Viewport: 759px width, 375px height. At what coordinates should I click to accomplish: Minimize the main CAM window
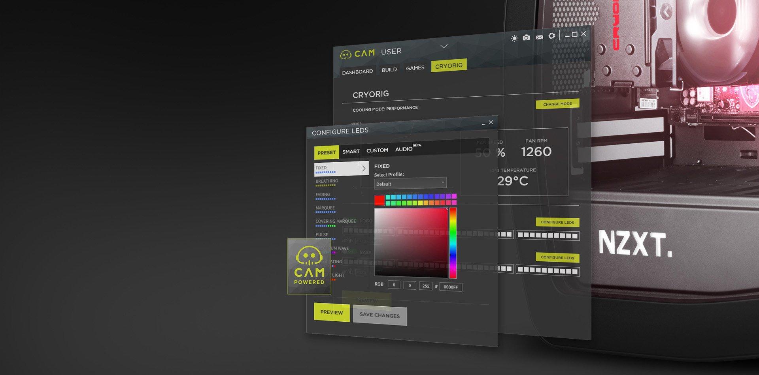(567, 36)
